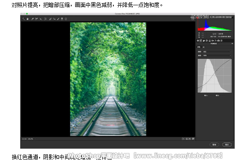Open the curve preset dropdown

point(217,52)
